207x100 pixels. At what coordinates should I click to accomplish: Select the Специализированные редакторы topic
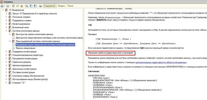pyautogui.click(x=28, y=55)
